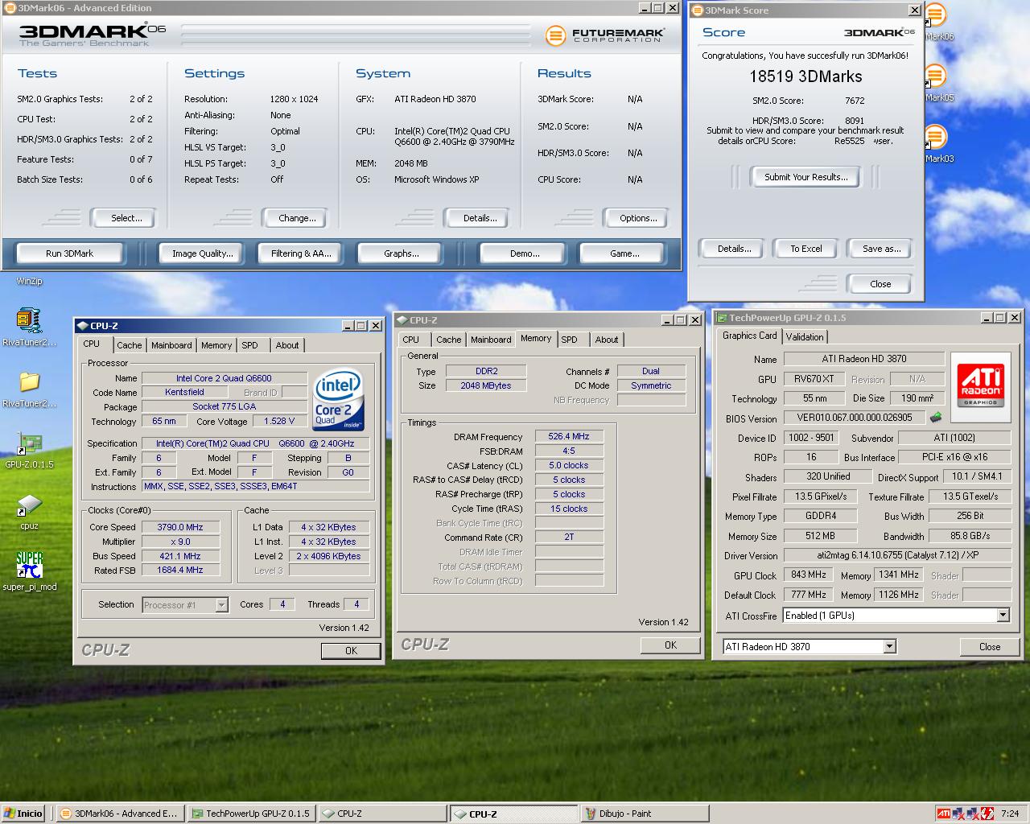
Task: Click Close button in GPU-Z window
Action: point(990,647)
